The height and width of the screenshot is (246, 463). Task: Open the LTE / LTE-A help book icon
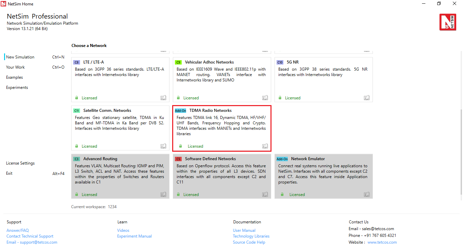163,98
